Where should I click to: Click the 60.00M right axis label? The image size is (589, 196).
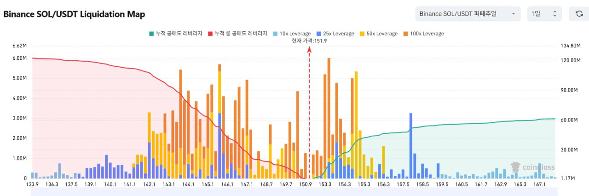pos(569,120)
